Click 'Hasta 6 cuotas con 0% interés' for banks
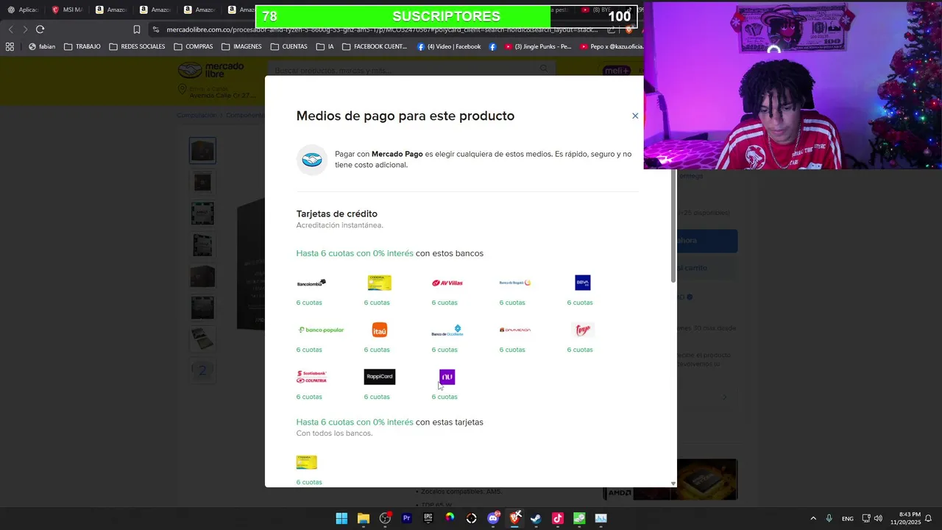The width and height of the screenshot is (942, 530). click(355, 253)
